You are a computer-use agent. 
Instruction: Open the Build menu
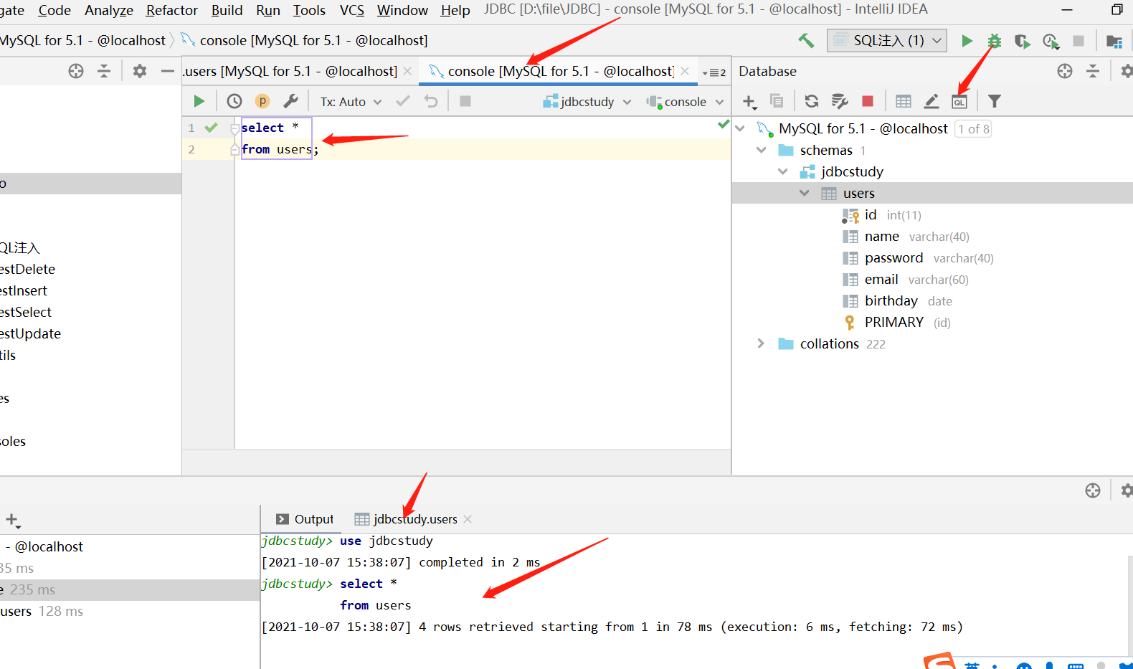point(227,10)
